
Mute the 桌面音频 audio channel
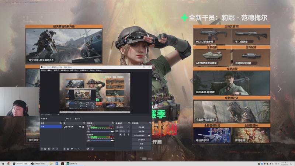[x=88, y=141]
